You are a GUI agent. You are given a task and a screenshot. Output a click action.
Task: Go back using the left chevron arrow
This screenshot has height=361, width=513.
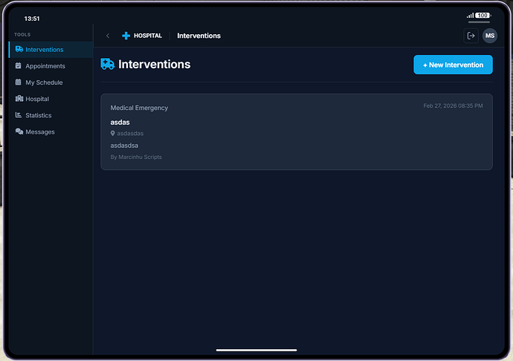click(x=108, y=36)
